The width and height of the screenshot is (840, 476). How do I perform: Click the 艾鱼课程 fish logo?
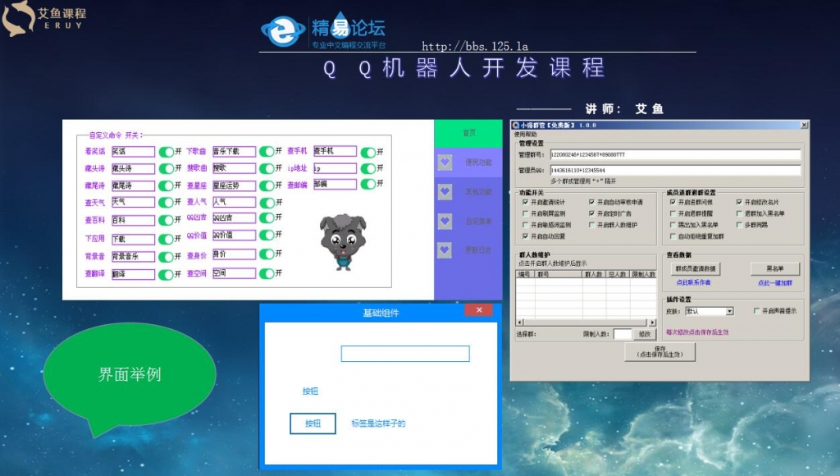tap(17, 20)
